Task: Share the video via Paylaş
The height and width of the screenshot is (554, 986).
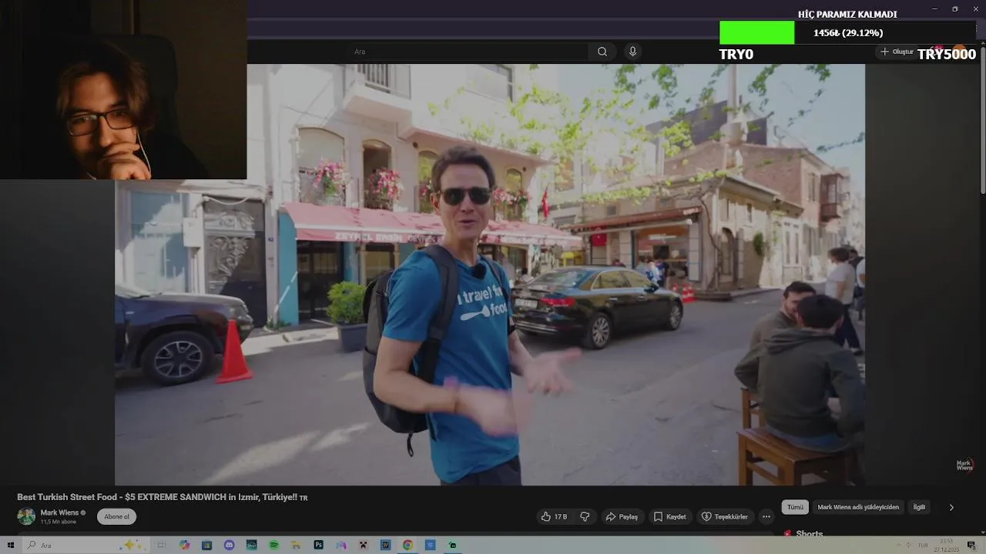Action: [622, 516]
